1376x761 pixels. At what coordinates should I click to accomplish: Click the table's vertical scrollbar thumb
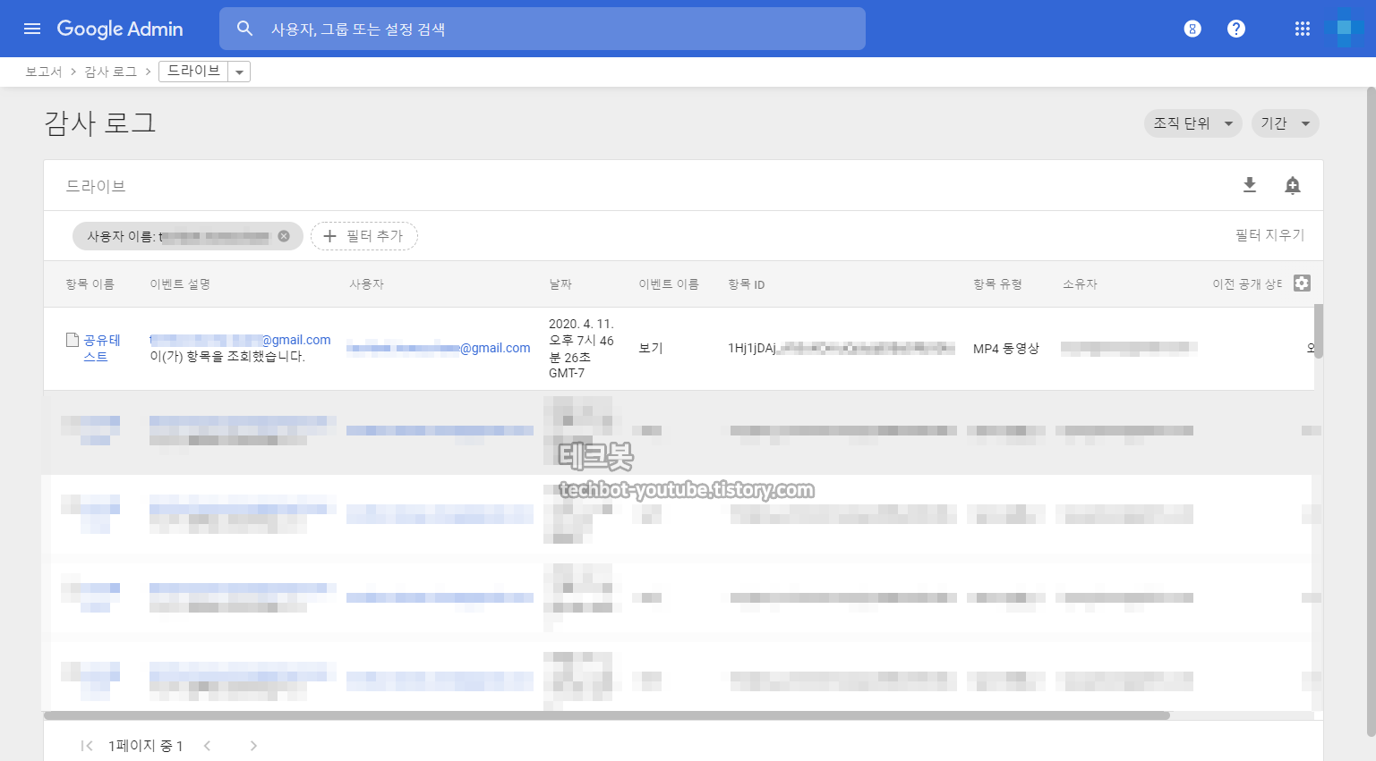point(1318,331)
